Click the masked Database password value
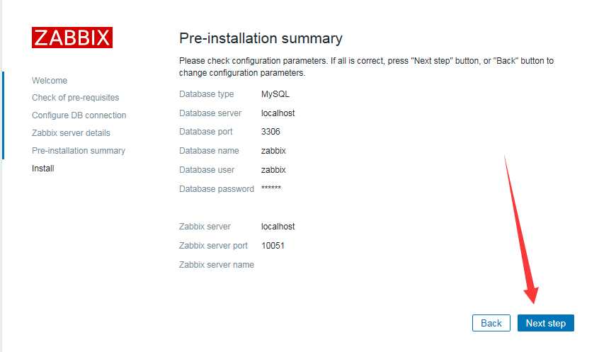 [x=271, y=188]
